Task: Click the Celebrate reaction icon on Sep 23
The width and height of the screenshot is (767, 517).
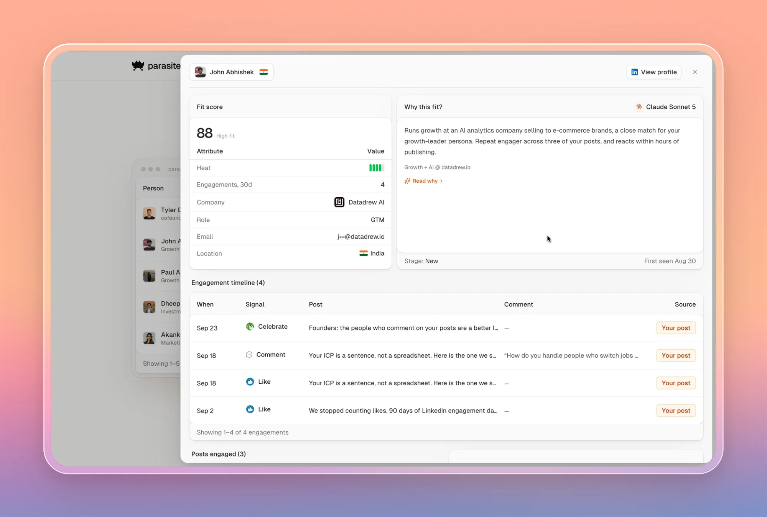Action: (x=250, y=326)
